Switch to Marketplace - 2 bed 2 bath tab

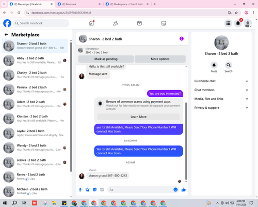[x=127, y=4]
